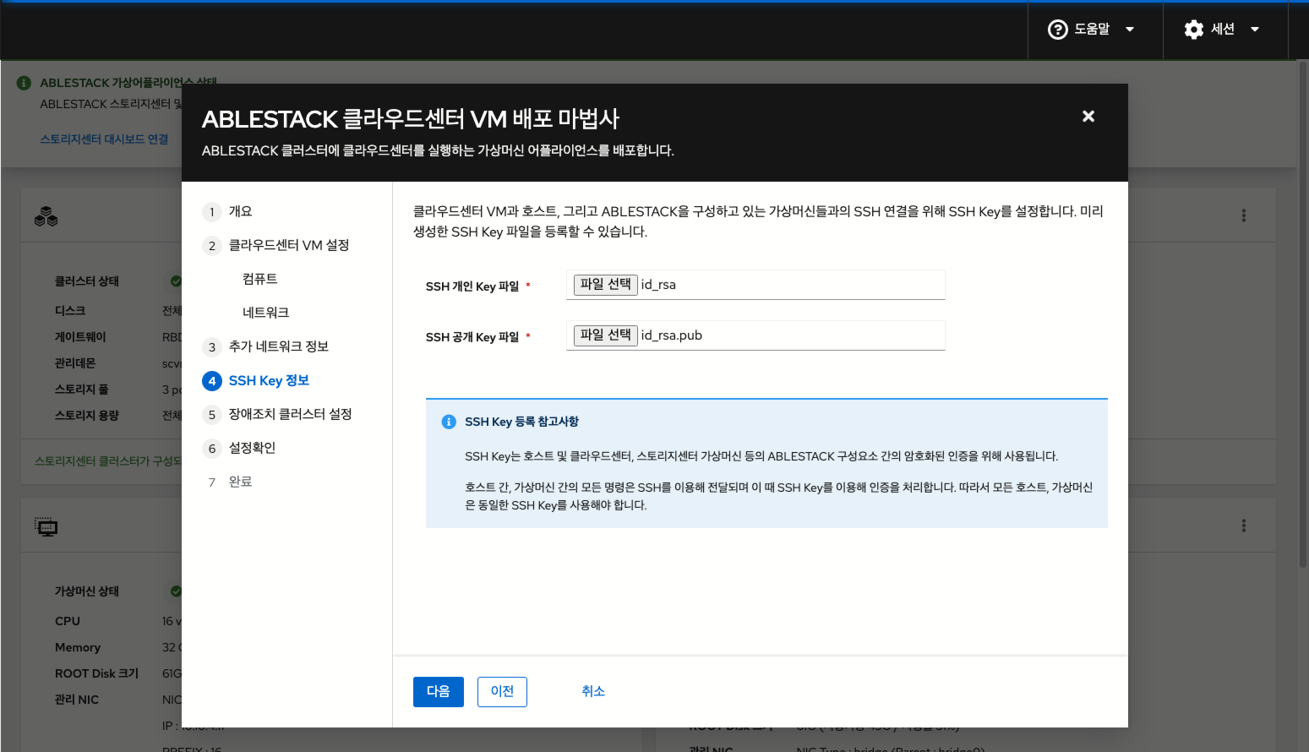Image resolution: width=1309 pixels, height=752 pixels.
Task: Click 파일 선택 for SSH private key
Action: (604, 285)
